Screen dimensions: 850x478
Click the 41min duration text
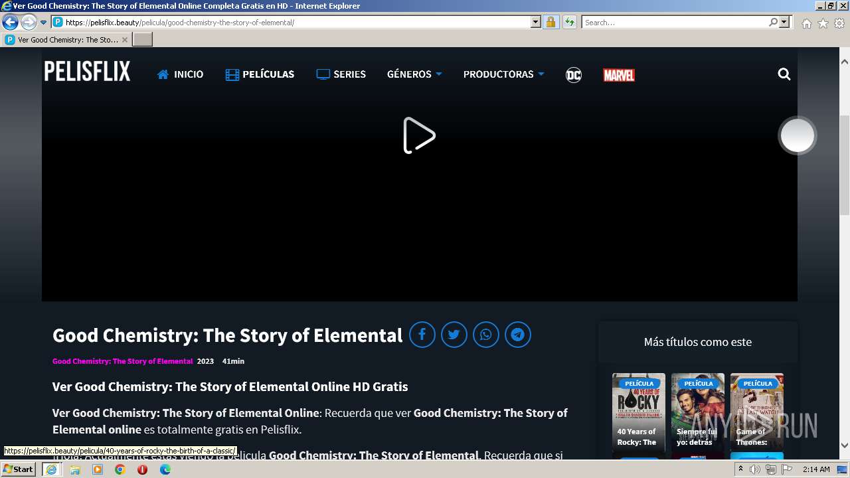pos(233,361)
